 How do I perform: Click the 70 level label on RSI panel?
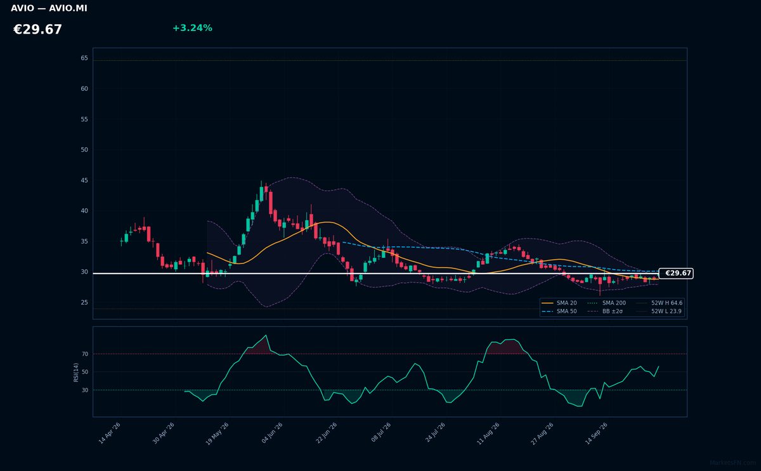[85, 354]
